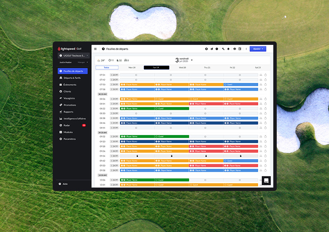Screen dimensions: 329x232
Task: Click the vertical three-dot more options icon
Action: point(246,49)
